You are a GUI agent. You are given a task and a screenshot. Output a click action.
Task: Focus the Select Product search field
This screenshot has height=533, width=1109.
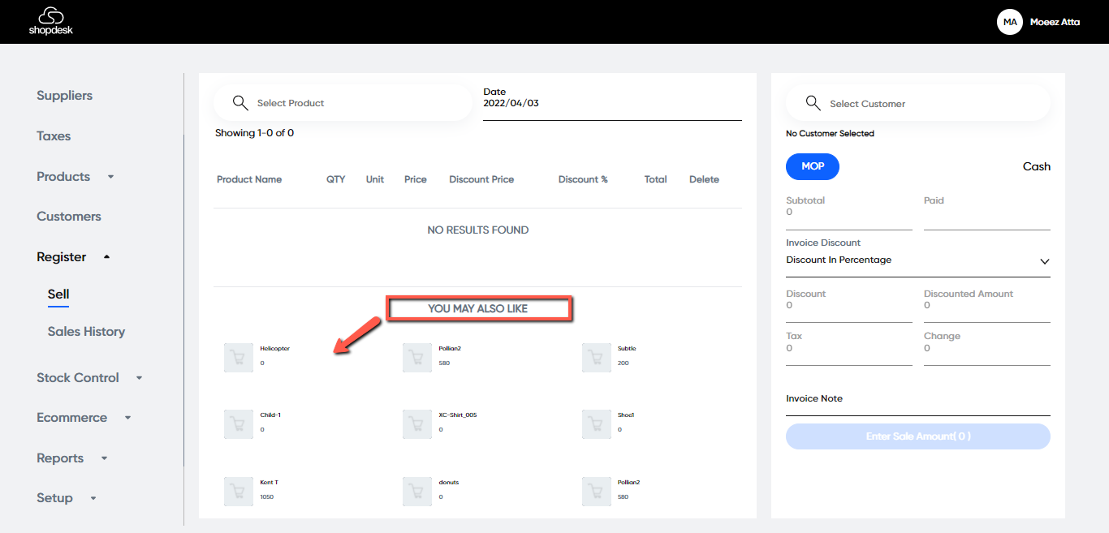coord(349,103)
